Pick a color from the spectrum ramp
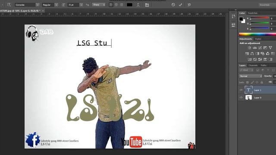276x155 pixels. tap(257, 34)
